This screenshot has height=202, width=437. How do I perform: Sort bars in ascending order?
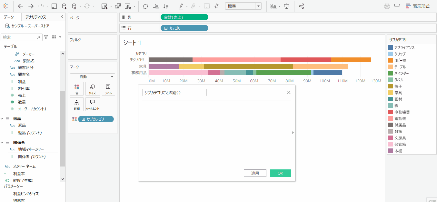click(x=156, y=6)
